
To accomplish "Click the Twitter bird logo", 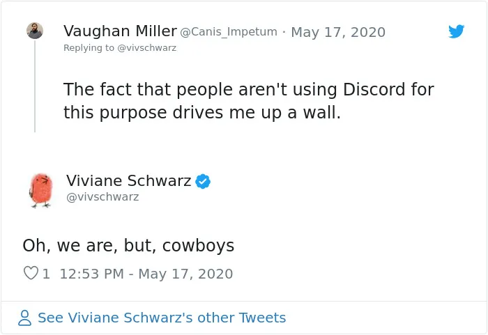I will point(456,31).
